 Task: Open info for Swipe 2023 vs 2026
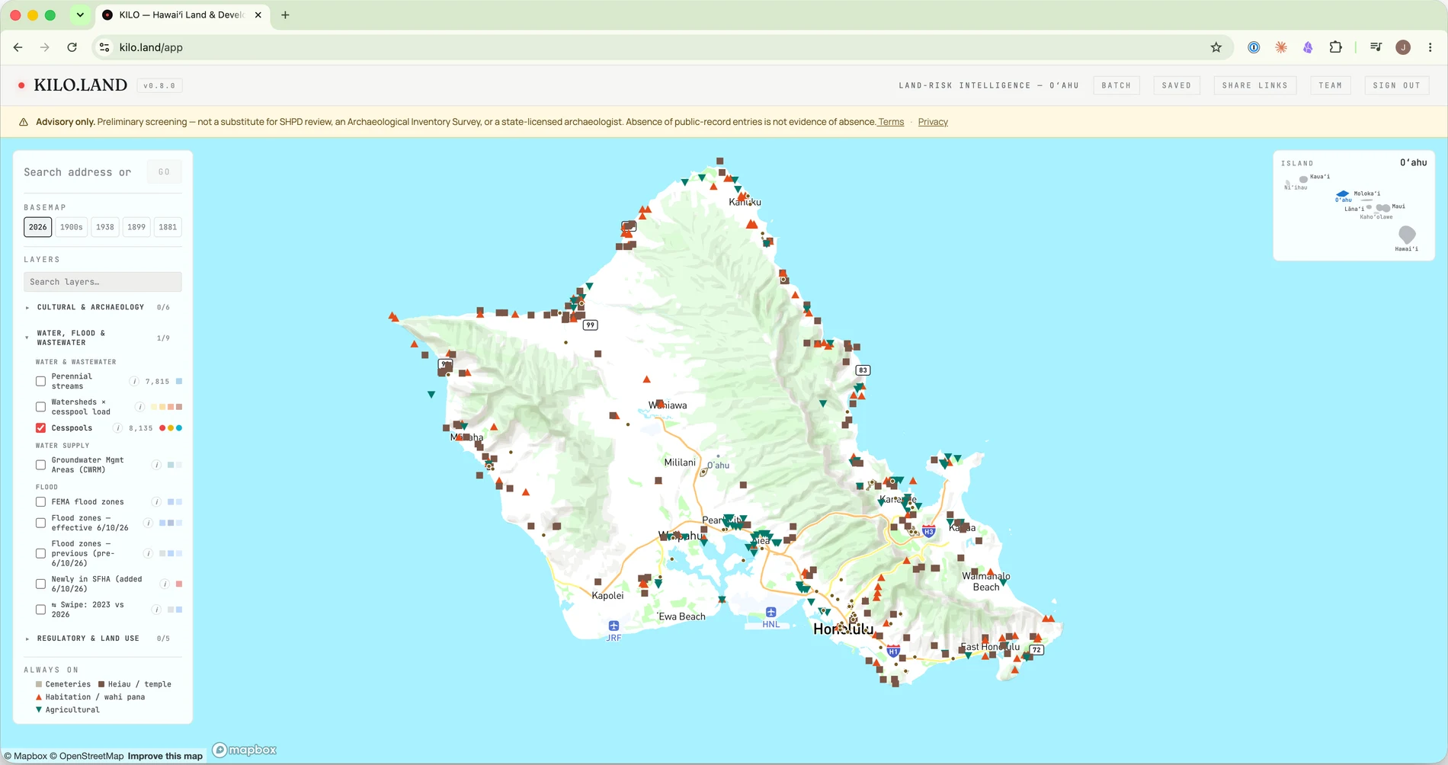(156, 610)
